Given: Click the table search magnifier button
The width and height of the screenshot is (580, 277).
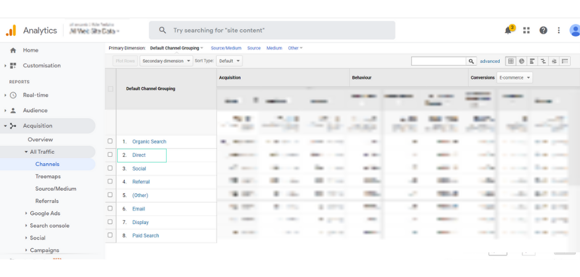Looking at the screenshot, I should click(x=471, y=61).
